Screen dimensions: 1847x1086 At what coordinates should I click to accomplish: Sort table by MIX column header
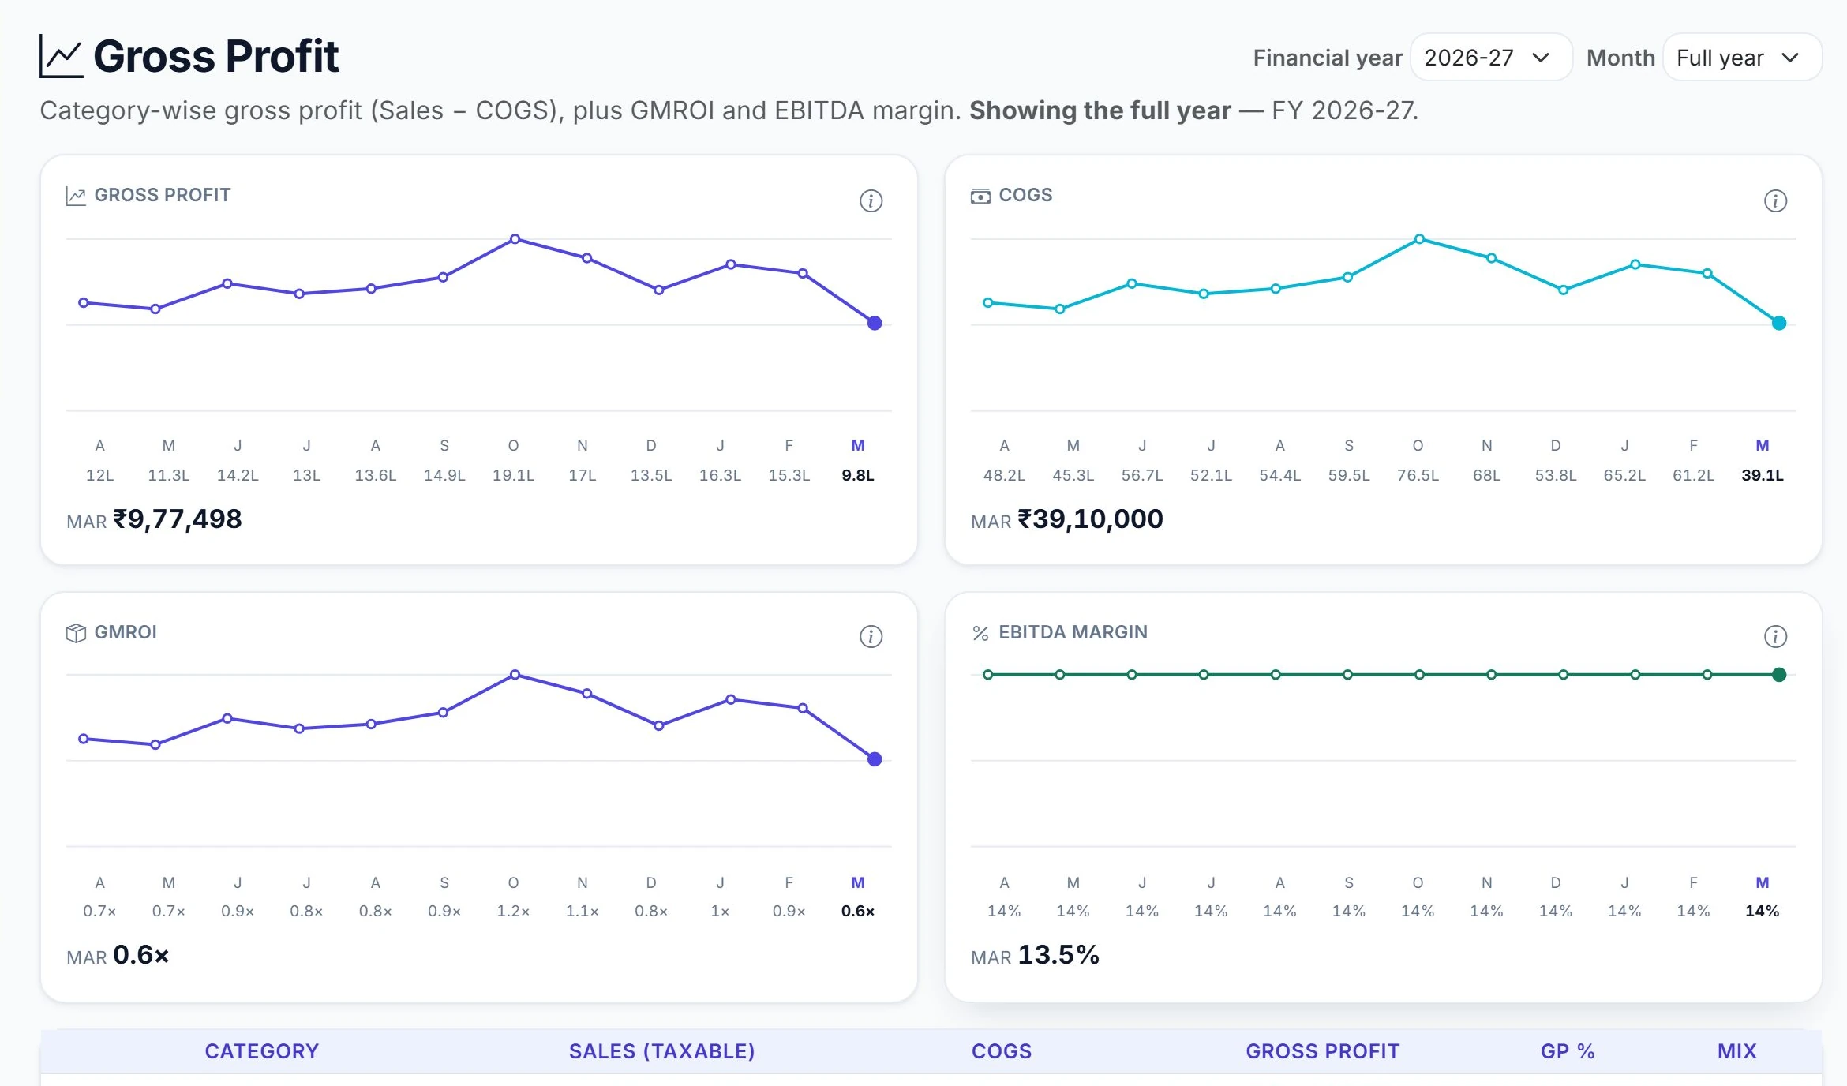[x=1736, y=1051]
